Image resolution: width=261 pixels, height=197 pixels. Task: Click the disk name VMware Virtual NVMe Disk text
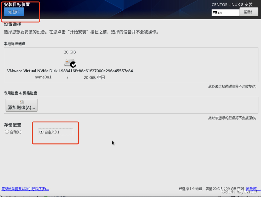pyautogui.click(x=70, y=71)
